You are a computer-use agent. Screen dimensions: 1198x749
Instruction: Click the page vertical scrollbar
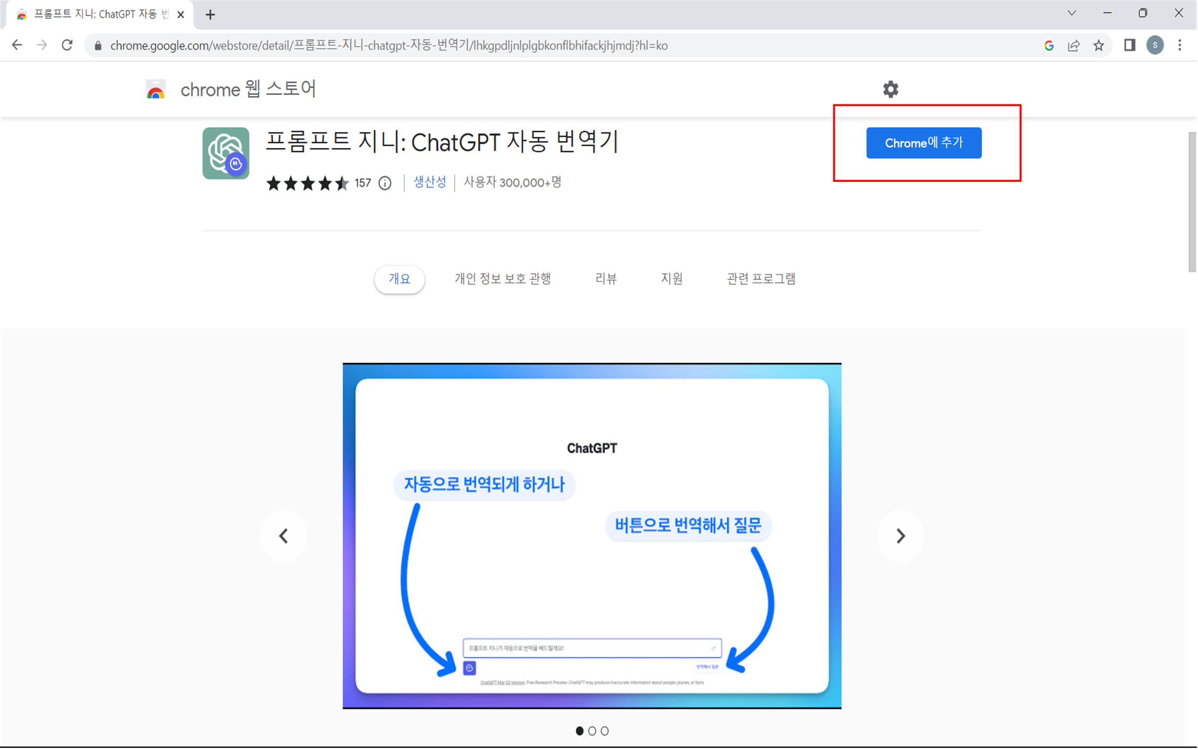click(x=1193, y=202)
